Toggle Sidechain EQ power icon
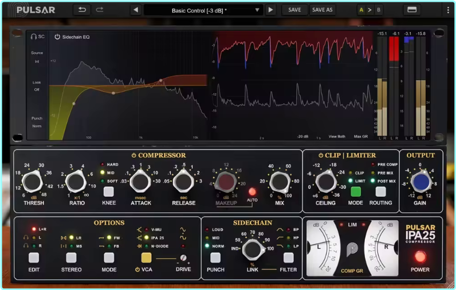 (57, 37)
